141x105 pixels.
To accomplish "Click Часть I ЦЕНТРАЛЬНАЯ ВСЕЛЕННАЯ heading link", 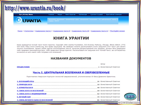I will click(71, 72).
